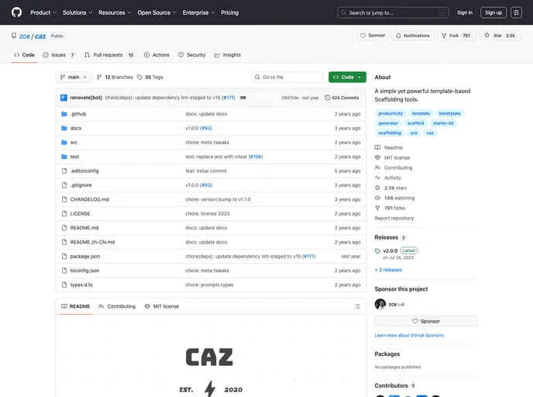Image resolution: width=533 pixels, height=397 pixels.
Task: Click the docs folder icon
Action: (x=64, y=128)
